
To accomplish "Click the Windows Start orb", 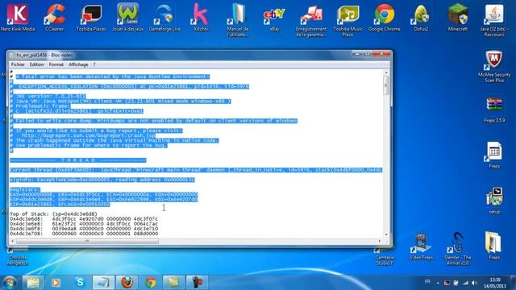I will 10,283.
